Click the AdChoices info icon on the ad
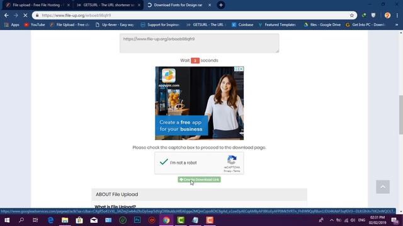This screenshot has width=403, height=226. tap(237, 69)
